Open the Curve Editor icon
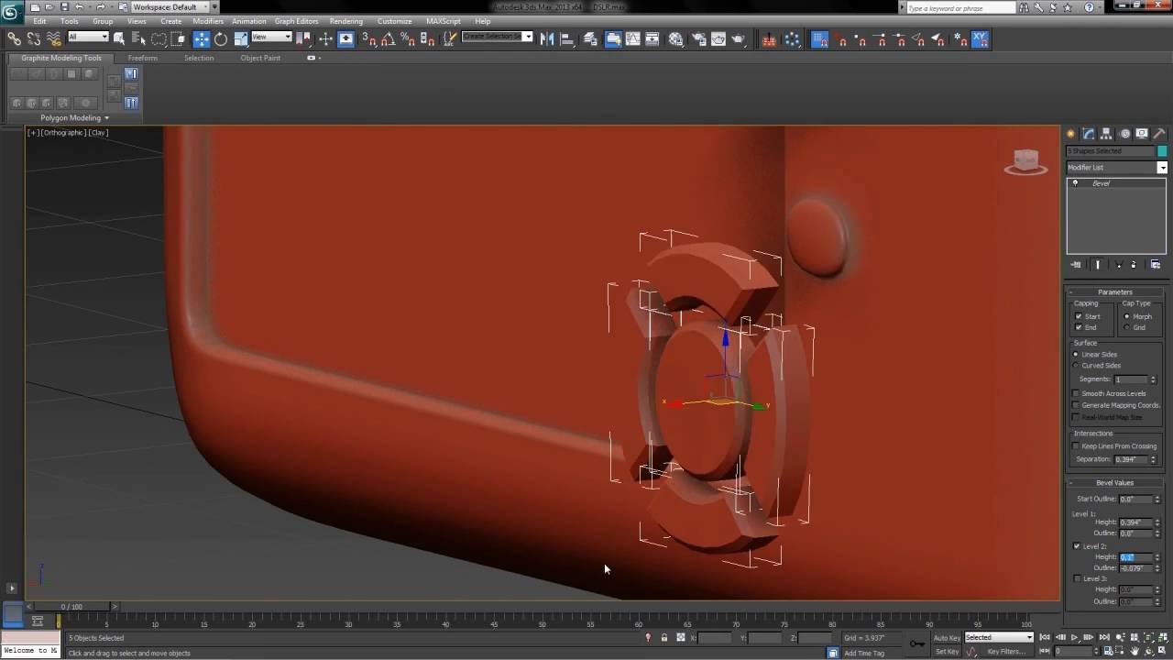 click(x=633, y=38)
